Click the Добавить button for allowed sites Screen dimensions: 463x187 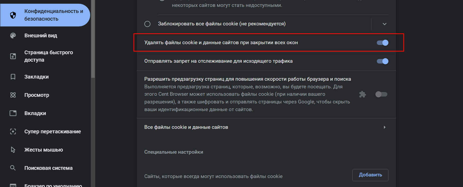pos(370,175)
